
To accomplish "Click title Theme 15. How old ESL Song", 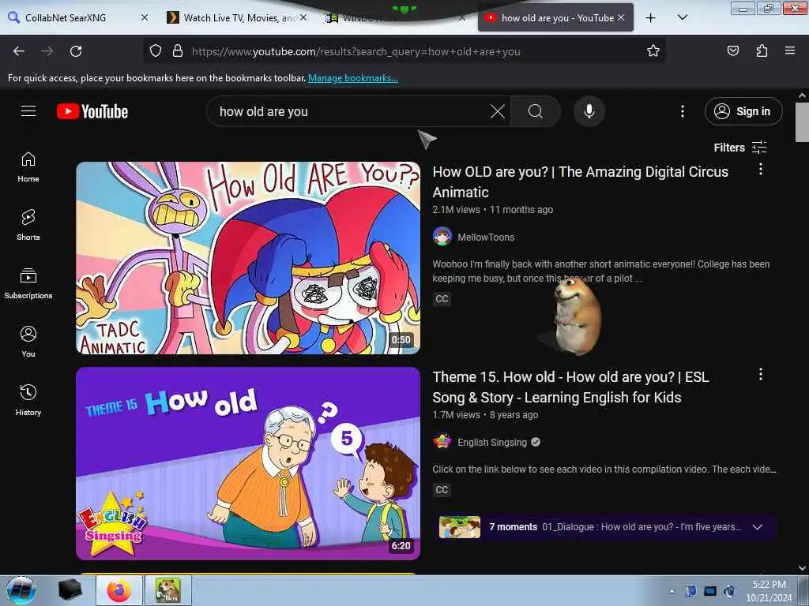I will click(570, 387).
